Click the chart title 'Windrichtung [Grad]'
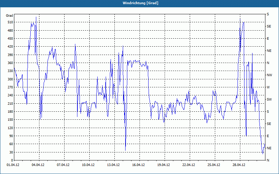Image resolution: width=279 pixels, height=174 pixels. (x=141, y=3)
